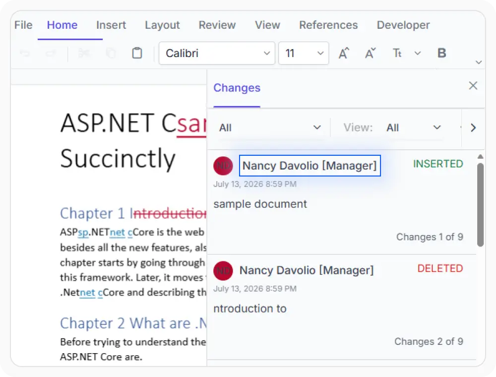Open the View All dropdown
The height and width of the screenshot is (377, 496).
click(x=413, y=127)
